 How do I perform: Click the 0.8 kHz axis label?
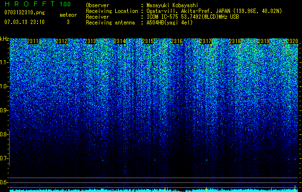pyautogui.click(x=4, y=134)
